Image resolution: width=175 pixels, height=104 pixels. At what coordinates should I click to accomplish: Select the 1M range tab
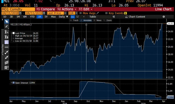click(x=18, y=17)
